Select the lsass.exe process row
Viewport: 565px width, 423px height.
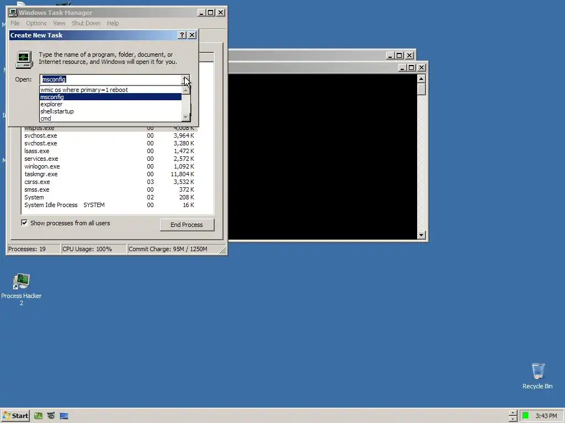pyautogui.click(x=109, y=151)
